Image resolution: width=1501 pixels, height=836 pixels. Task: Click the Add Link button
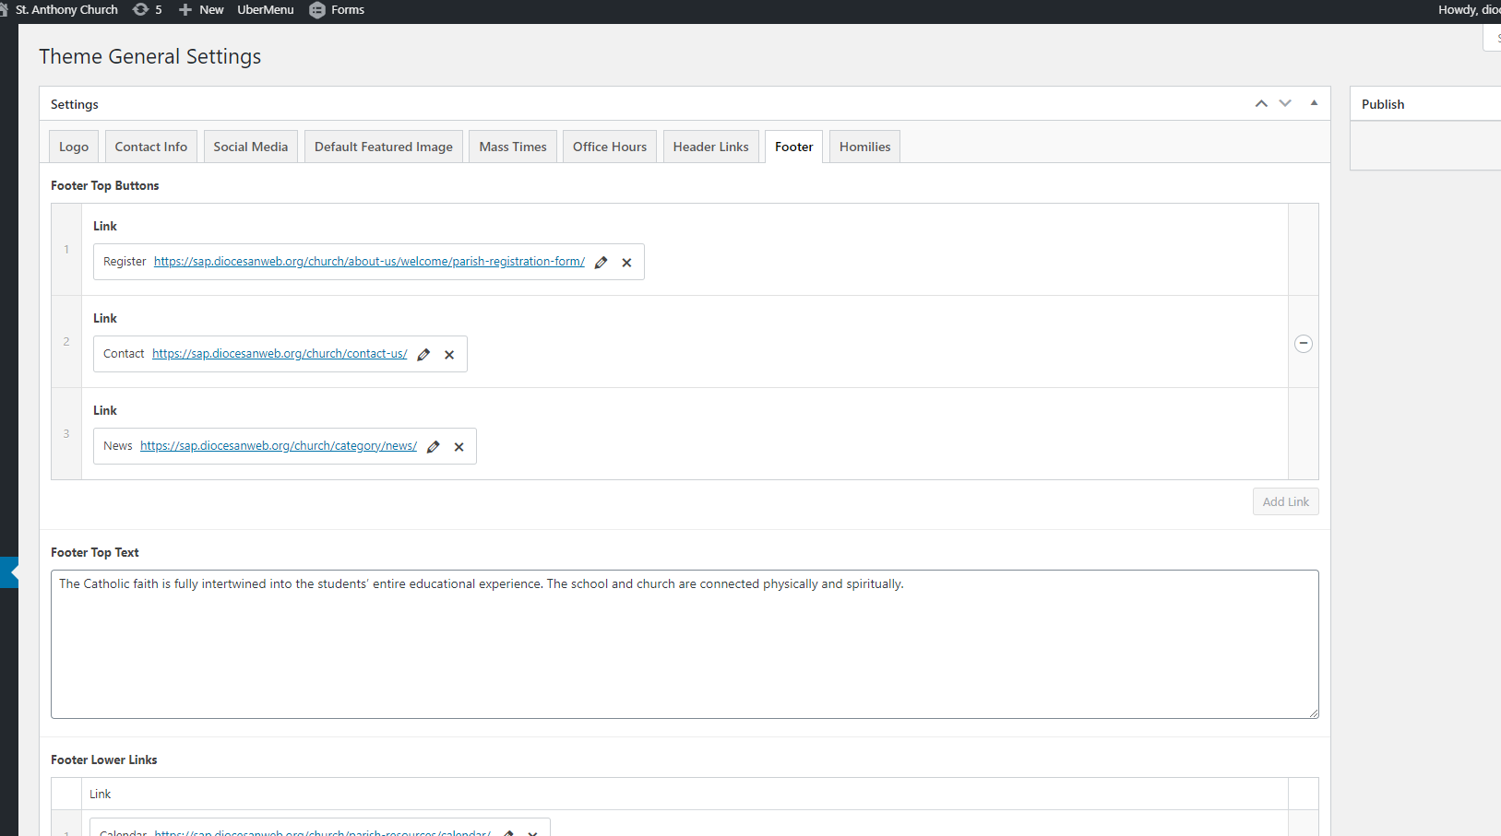click(1285, 501)
